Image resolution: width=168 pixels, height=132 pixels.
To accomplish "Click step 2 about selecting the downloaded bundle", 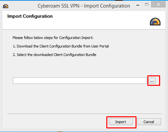I will coord(54,55).
